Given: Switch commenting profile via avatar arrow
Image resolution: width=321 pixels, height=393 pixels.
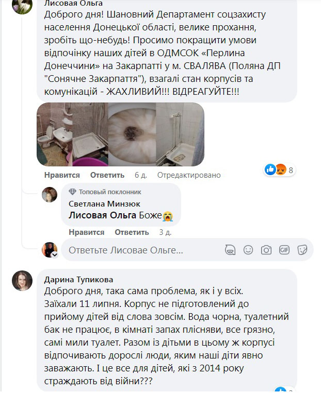Looking at the screenshot, I should pos(54,254).
